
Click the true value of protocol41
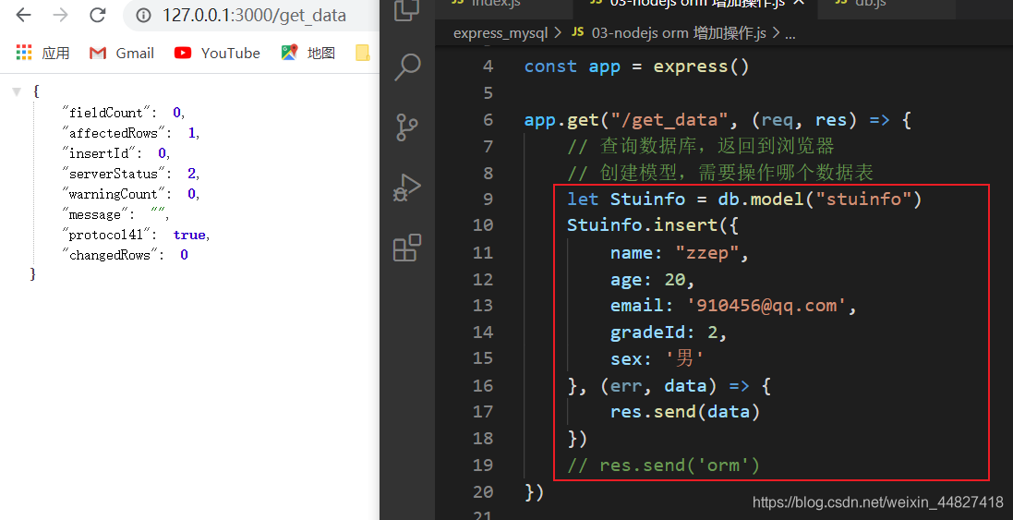[x=189, y=235]
